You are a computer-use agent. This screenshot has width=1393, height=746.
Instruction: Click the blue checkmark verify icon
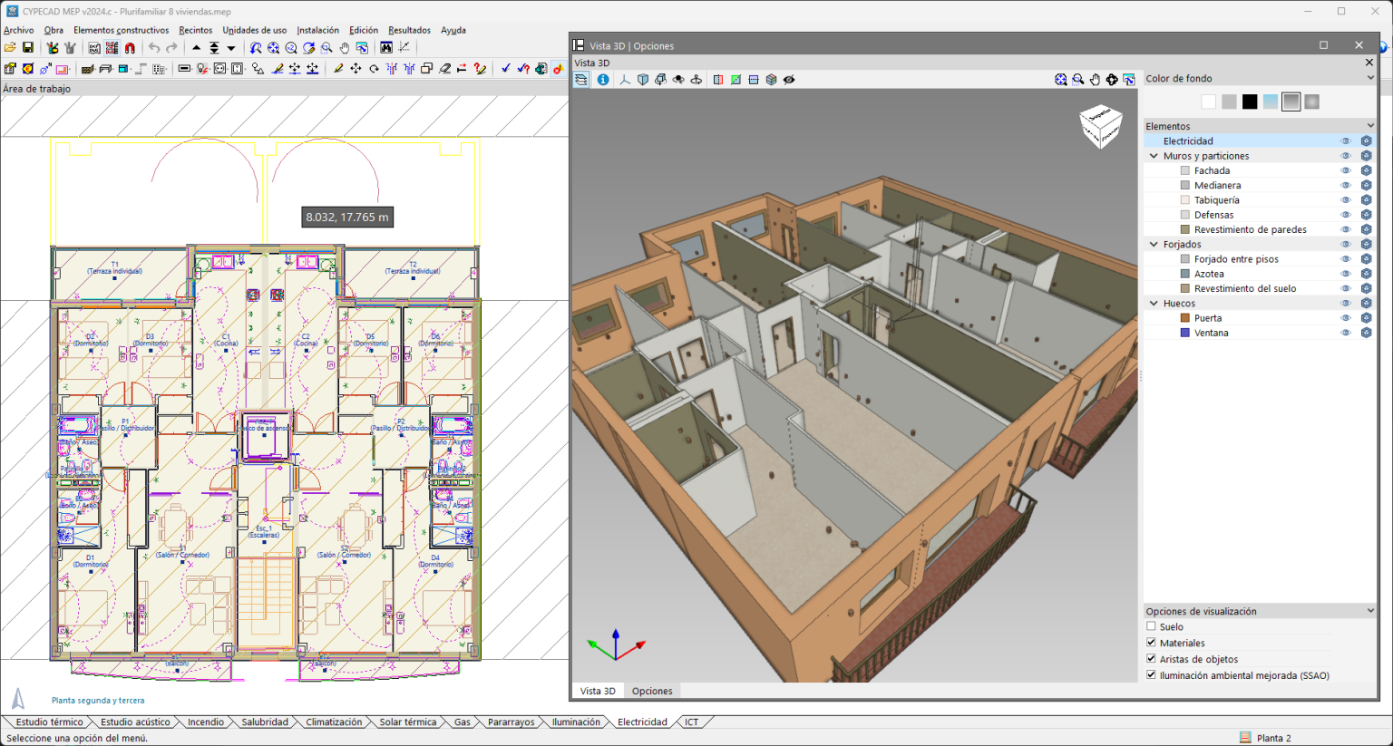(x=506, y=69)
